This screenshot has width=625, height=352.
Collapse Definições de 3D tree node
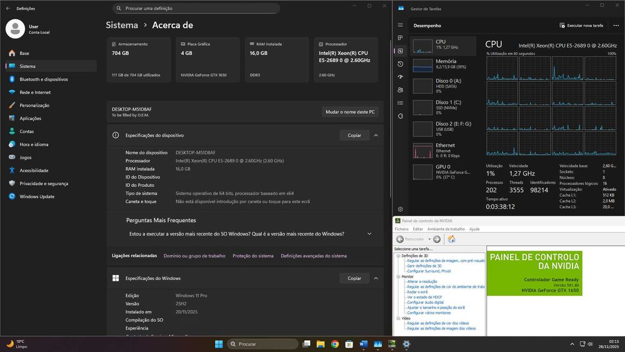point(398,256)
